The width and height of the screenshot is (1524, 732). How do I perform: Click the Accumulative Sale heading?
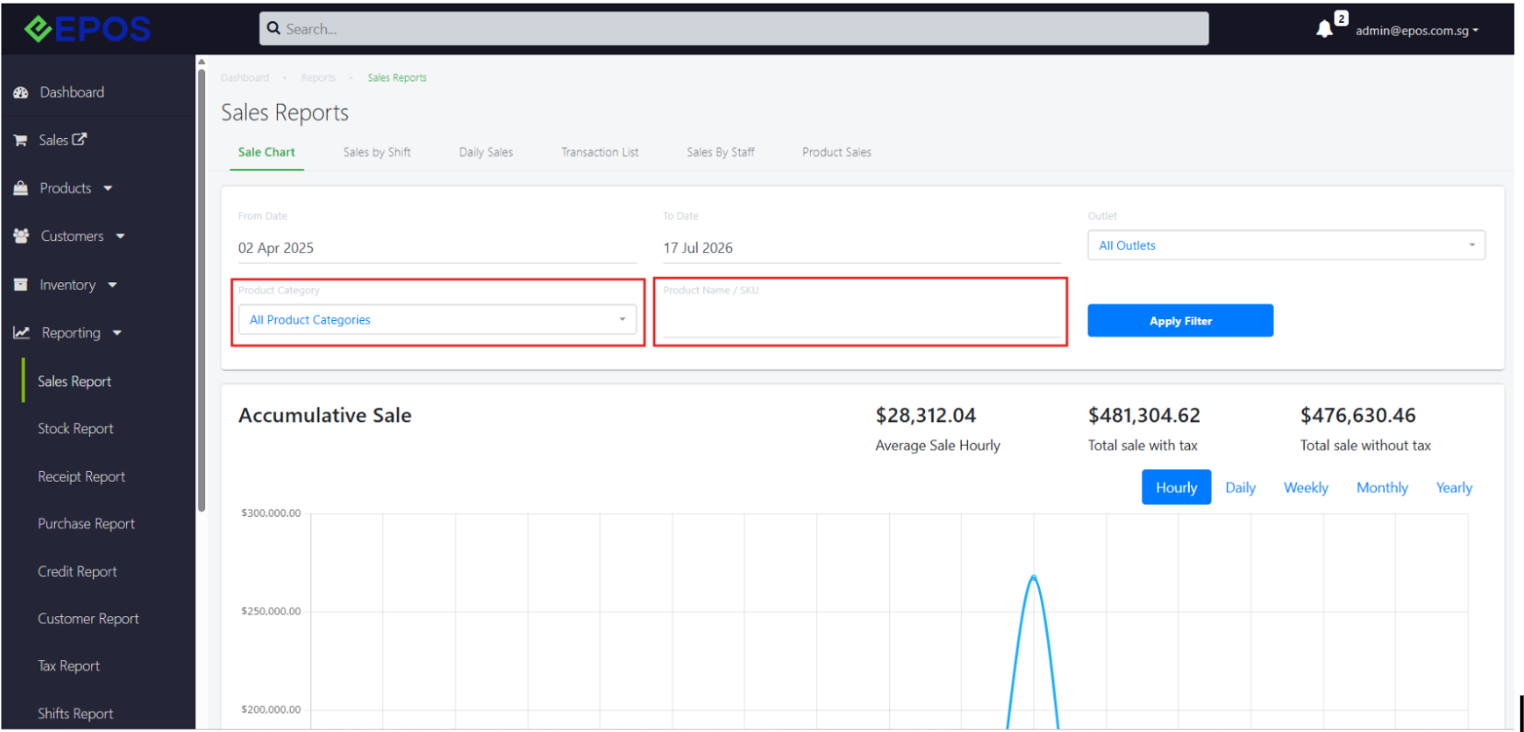coord(325,416)
